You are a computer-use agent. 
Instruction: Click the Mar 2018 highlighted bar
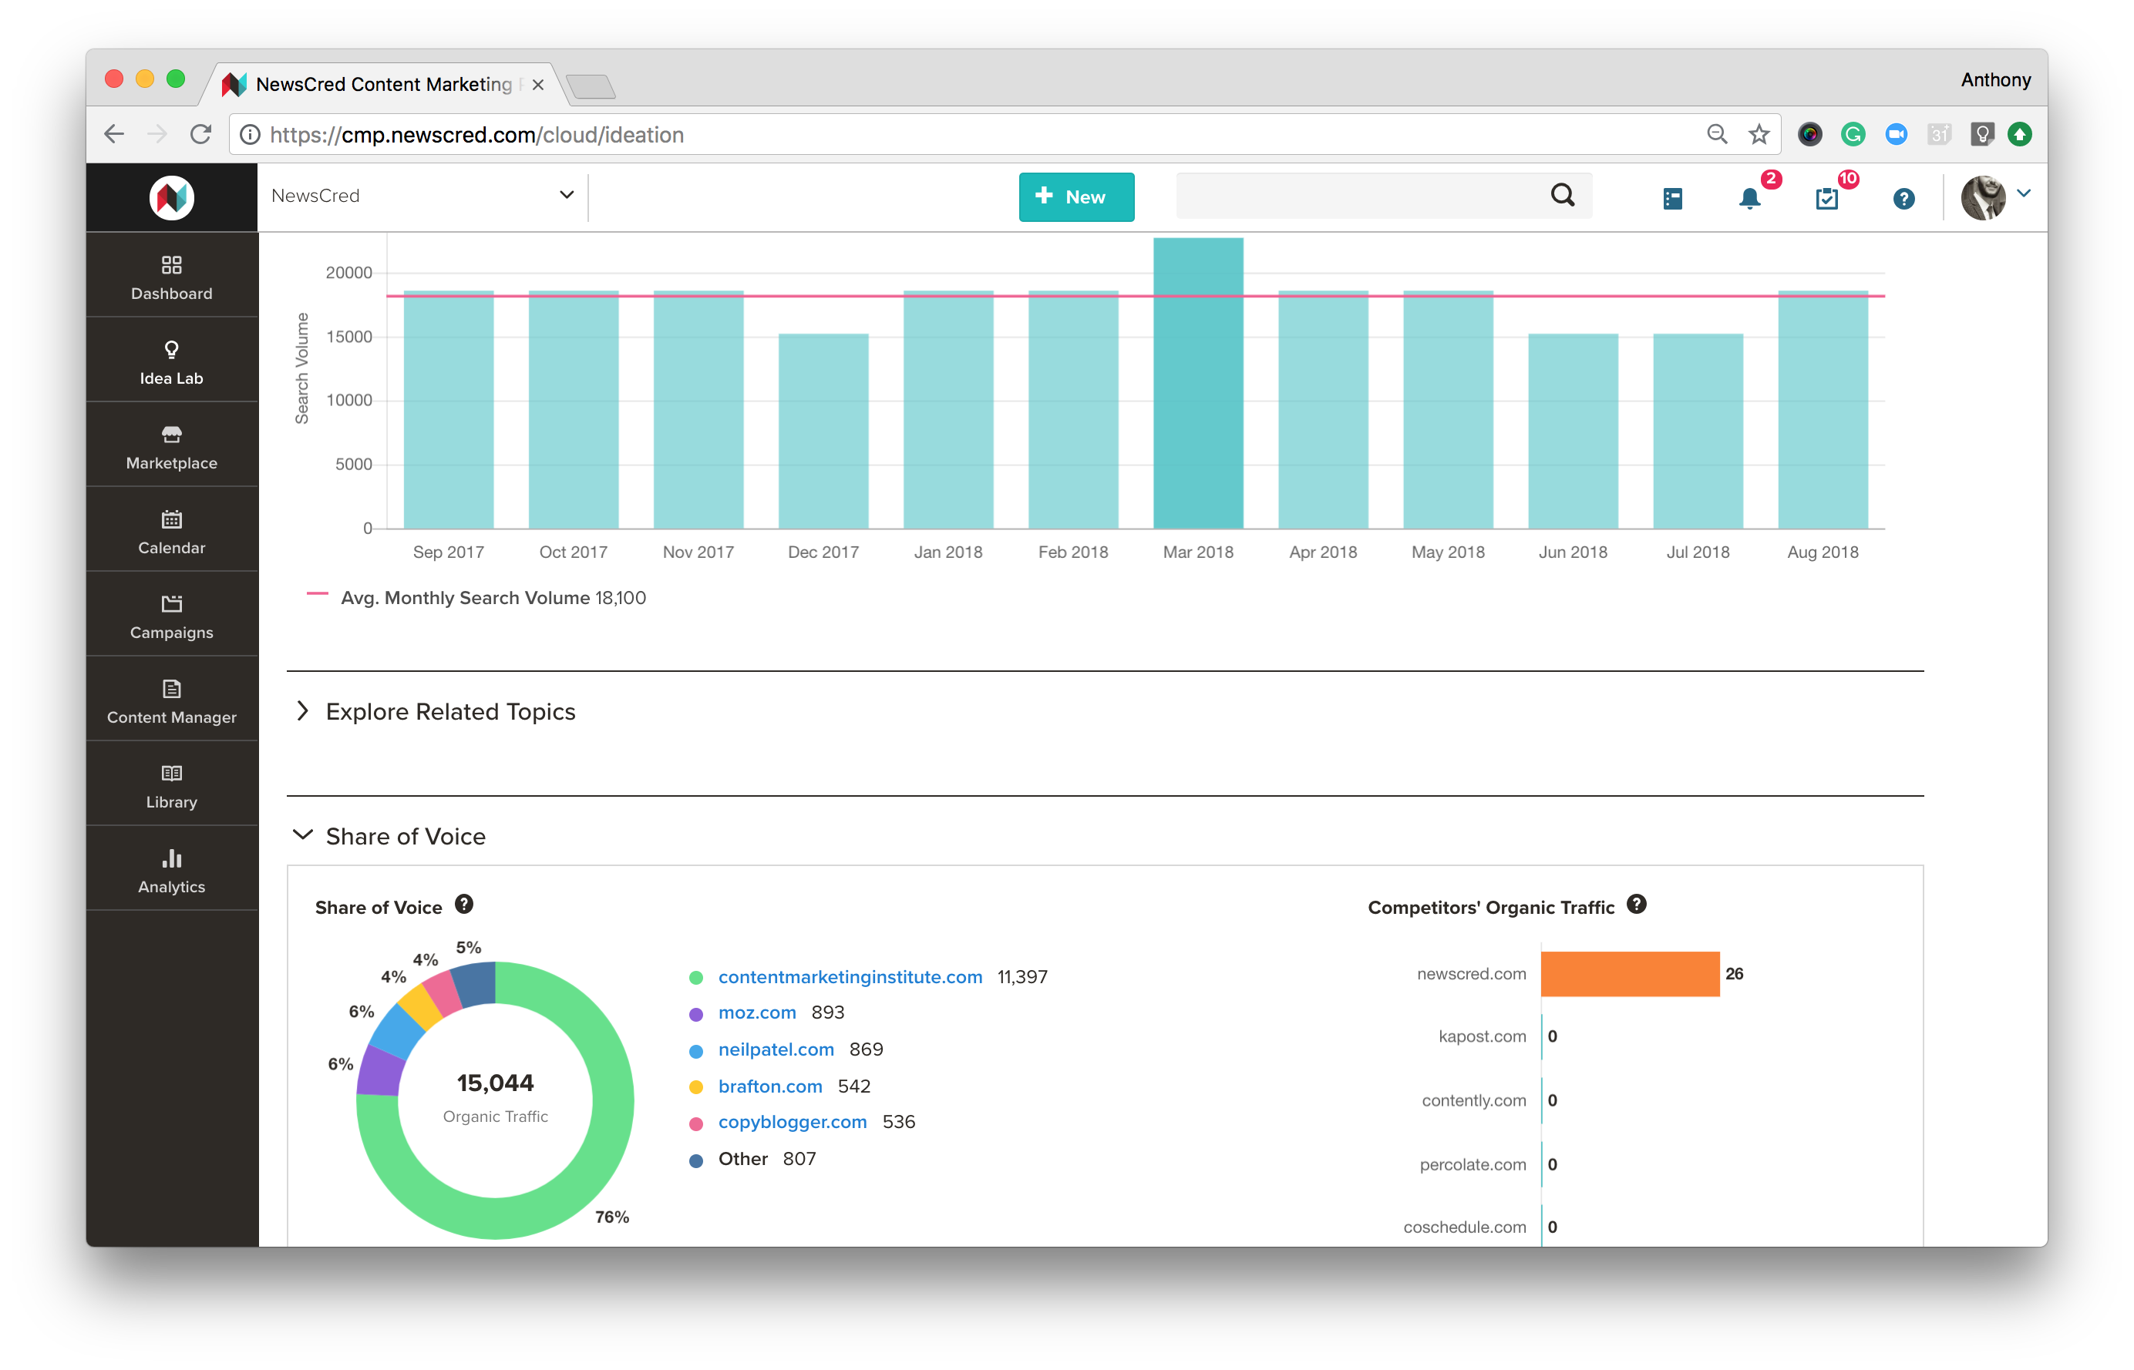pyautogui.click(x=1198, y=382)
